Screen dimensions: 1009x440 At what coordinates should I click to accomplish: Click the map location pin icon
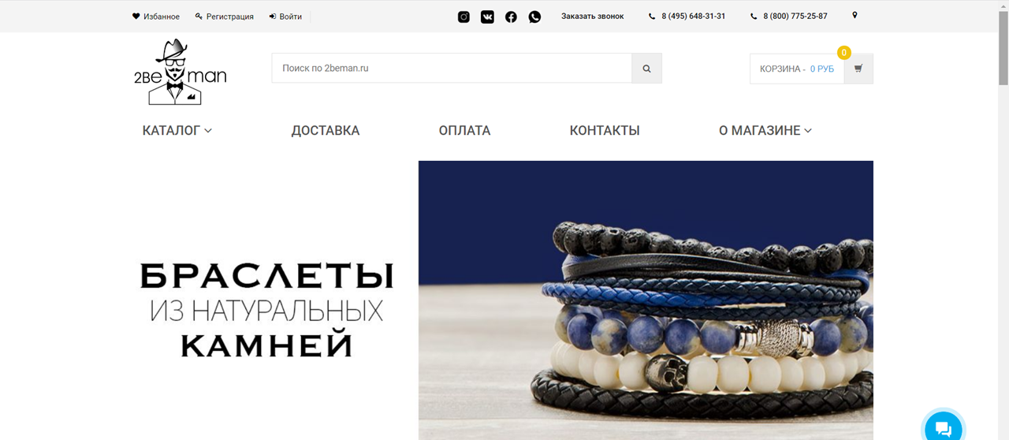[x=854, y=16]
